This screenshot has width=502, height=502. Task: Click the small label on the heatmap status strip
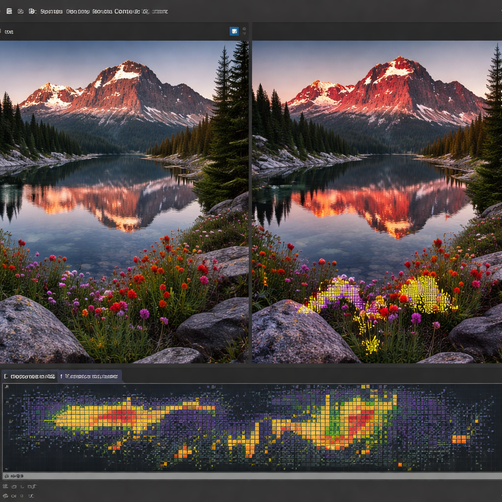tap(15, 476)
